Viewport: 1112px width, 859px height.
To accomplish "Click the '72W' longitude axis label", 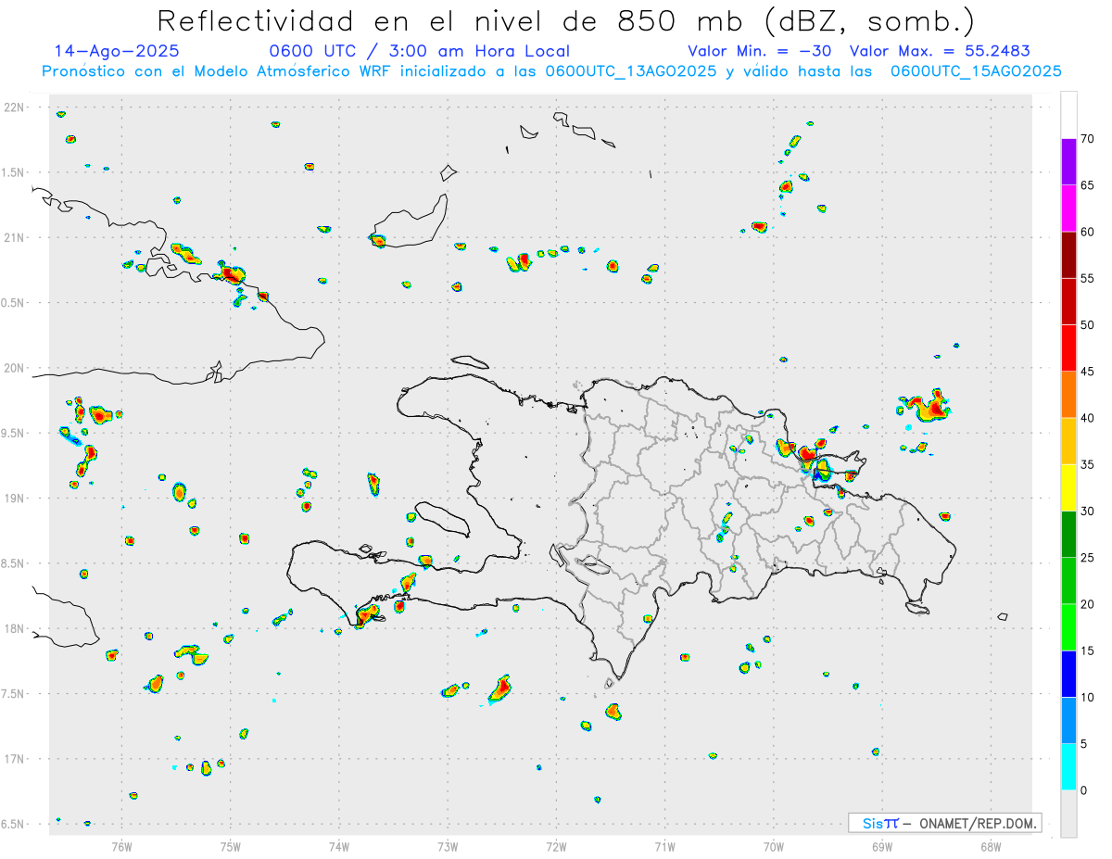I will (x=556, y=845).
